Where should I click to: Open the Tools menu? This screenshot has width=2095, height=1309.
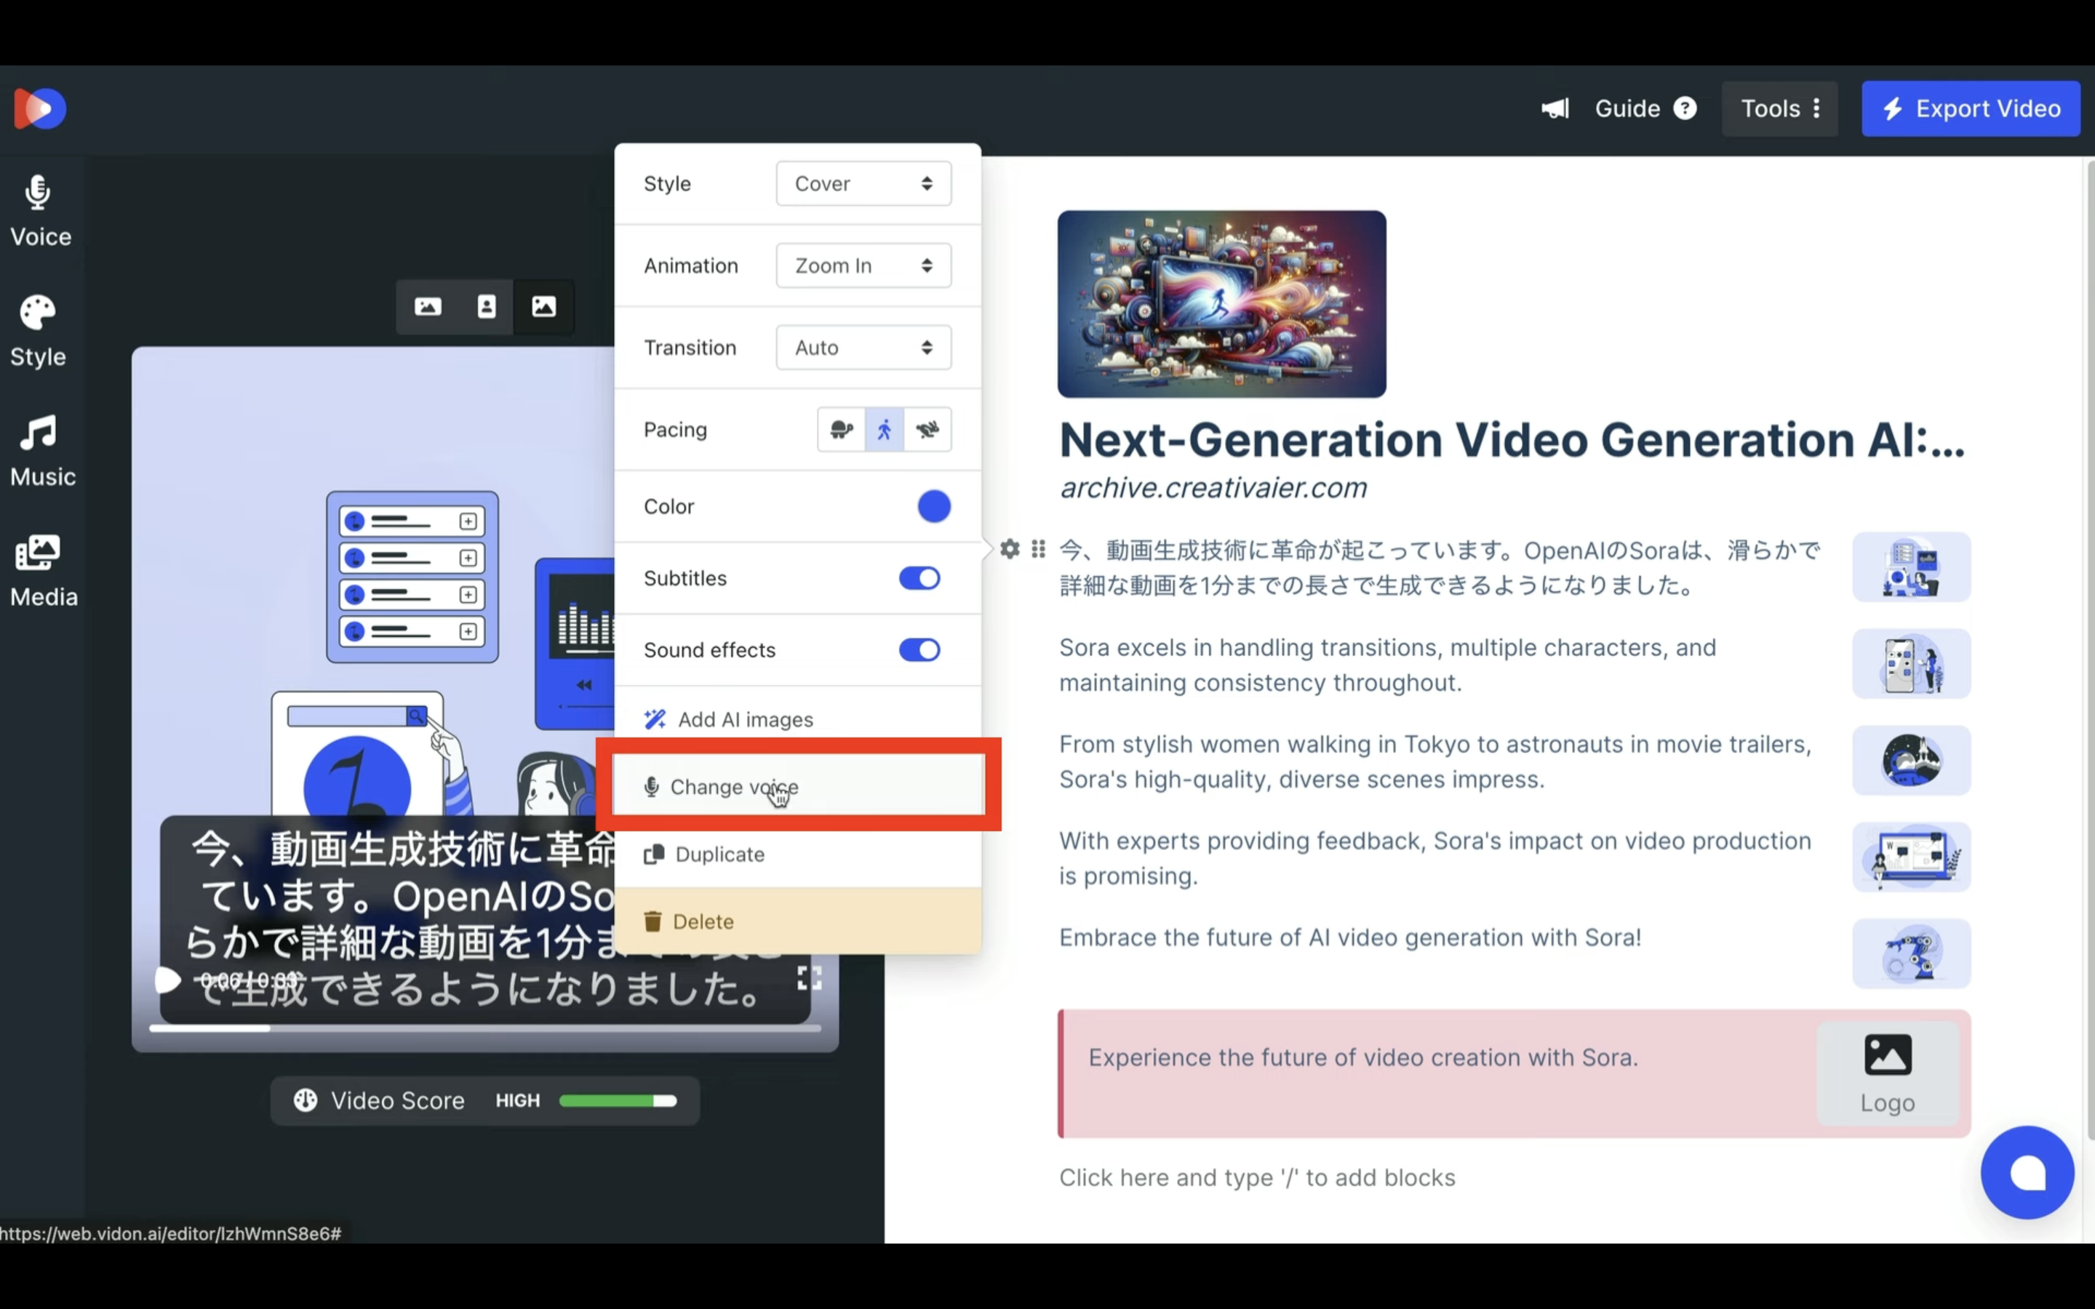[1780, 109]
